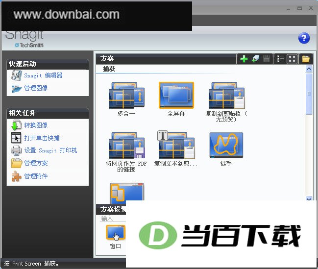Close the Snagit window

311,8
